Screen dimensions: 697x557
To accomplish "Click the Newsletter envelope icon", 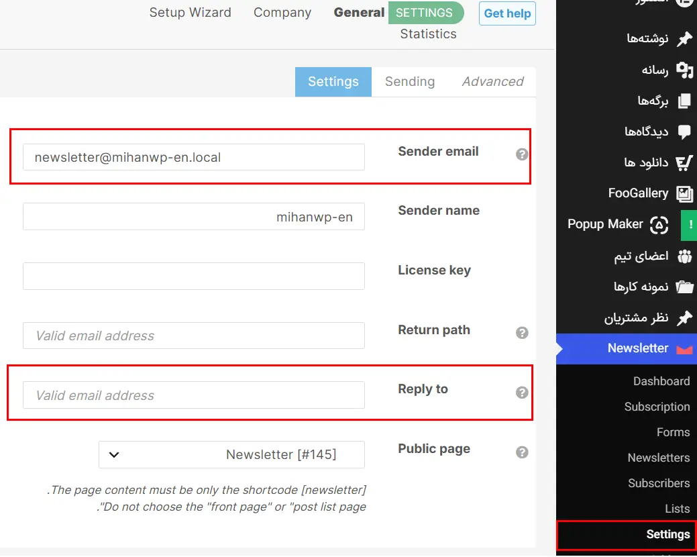I will pos(684,350).
